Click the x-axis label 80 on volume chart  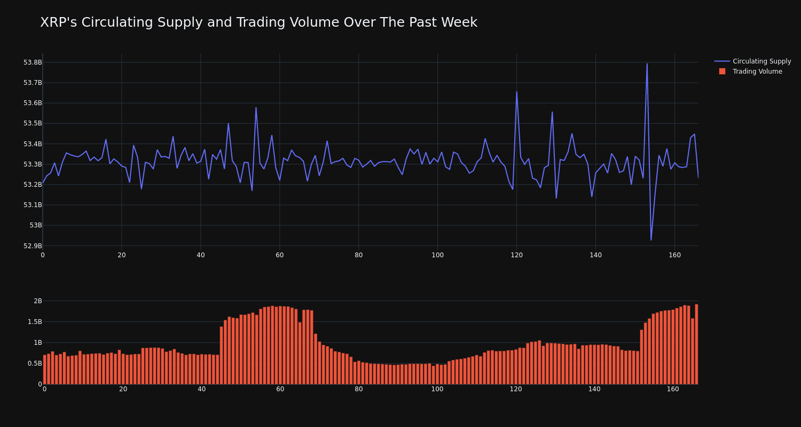359,389
